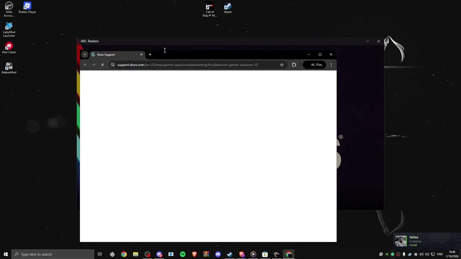
Task: Open SteelSeries app in taskbar
Action: pos(112,254)
